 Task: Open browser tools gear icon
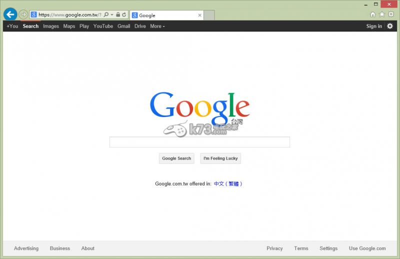[391, 14]
